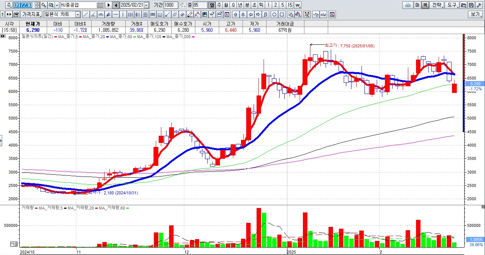This screenshot has width=485, height=255.
Task: Click the 현재가 value 6,290
Action: 33,30
